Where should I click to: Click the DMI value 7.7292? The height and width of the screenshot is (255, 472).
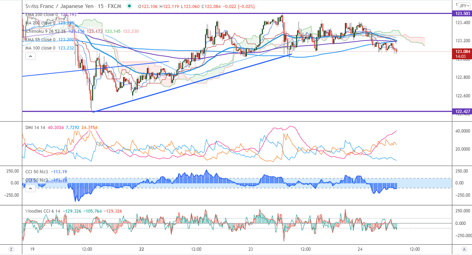tap(73, 127)
